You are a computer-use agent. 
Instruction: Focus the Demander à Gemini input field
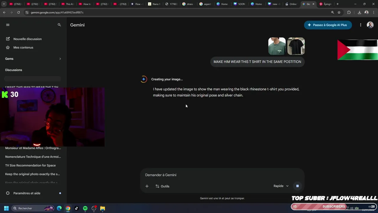221,175
